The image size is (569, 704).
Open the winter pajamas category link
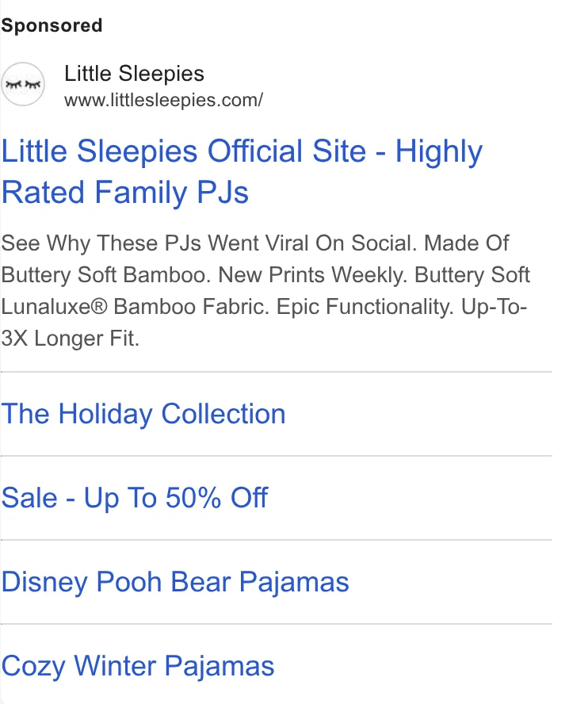click(x=138, y=666)
